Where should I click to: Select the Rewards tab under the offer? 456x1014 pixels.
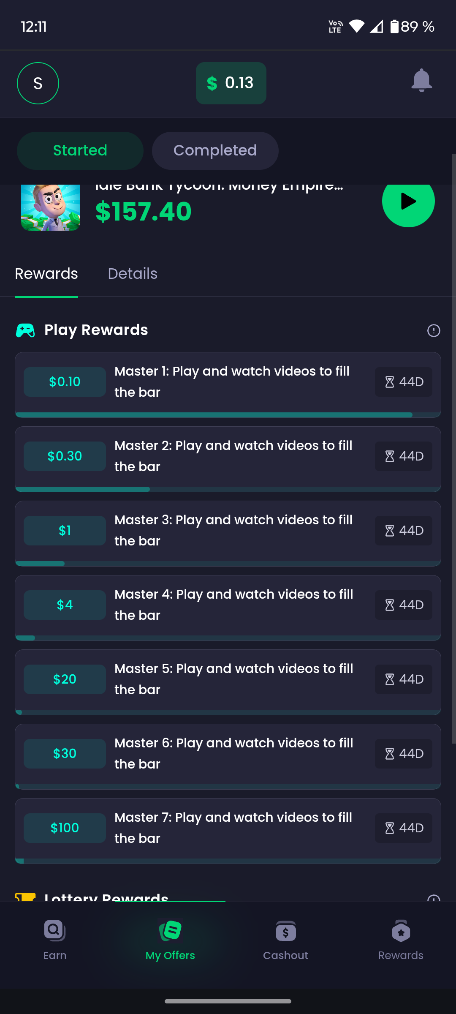tap(46, 274)
